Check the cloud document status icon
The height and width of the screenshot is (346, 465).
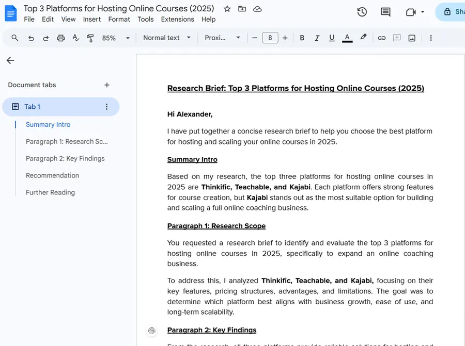click(257, 9)
